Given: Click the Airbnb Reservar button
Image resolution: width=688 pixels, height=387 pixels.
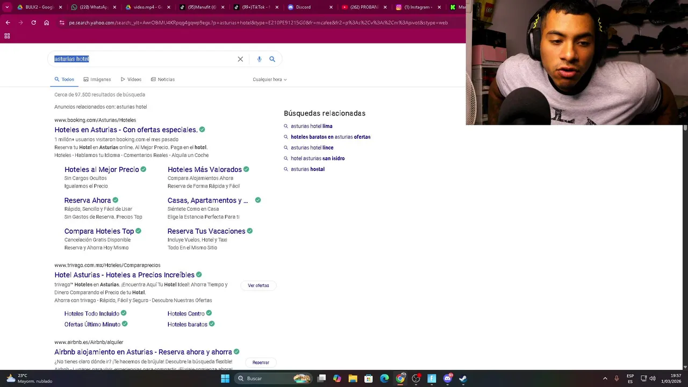Looking at the screenshot, I should pos(261,363).
